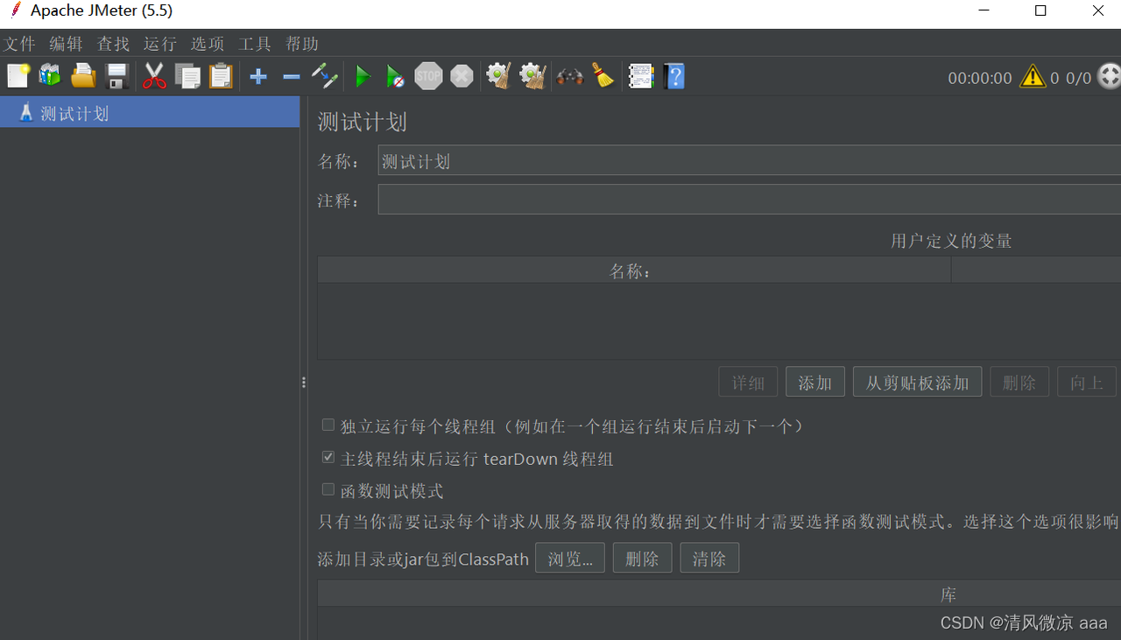
Task: Open Help with the question mark icon
Action: click(674, 76)
